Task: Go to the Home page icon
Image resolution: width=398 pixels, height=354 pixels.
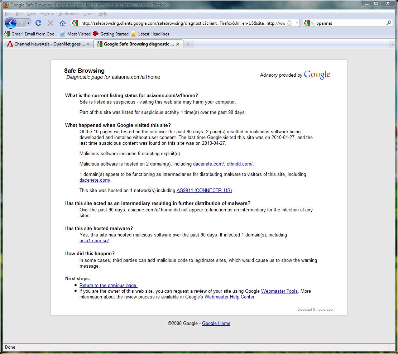Action: (62, 23)
